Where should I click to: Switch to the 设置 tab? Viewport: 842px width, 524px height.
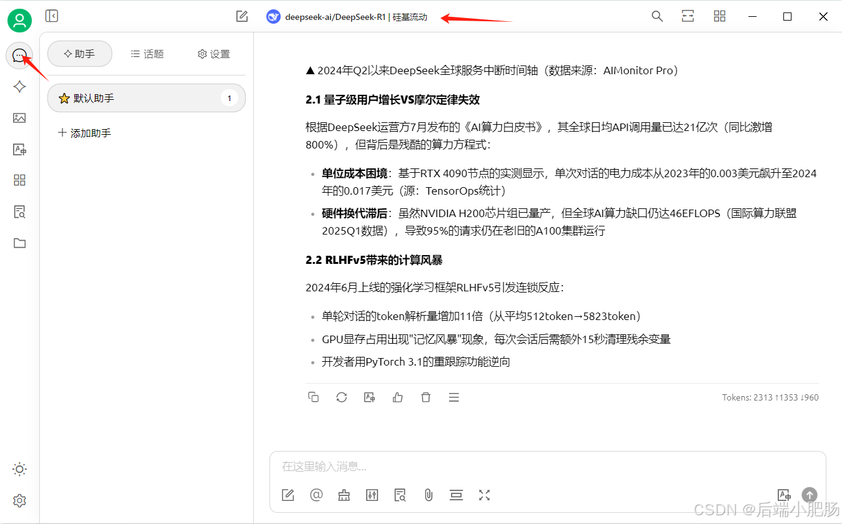[214, 54]
